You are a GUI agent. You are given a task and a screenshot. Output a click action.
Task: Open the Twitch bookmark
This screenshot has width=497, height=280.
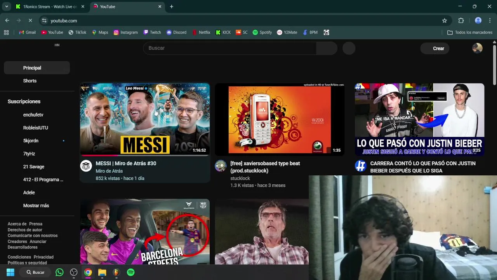[x=152, y=32]
